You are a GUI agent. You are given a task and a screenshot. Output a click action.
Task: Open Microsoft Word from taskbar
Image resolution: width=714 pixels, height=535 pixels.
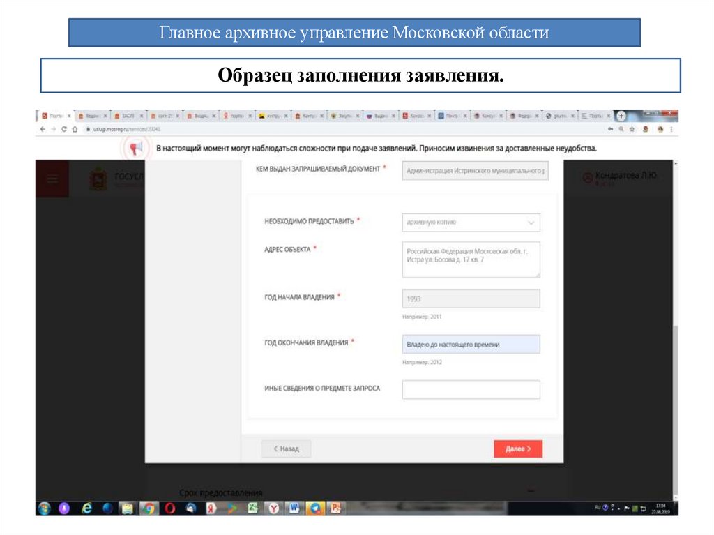pos(294,508)
